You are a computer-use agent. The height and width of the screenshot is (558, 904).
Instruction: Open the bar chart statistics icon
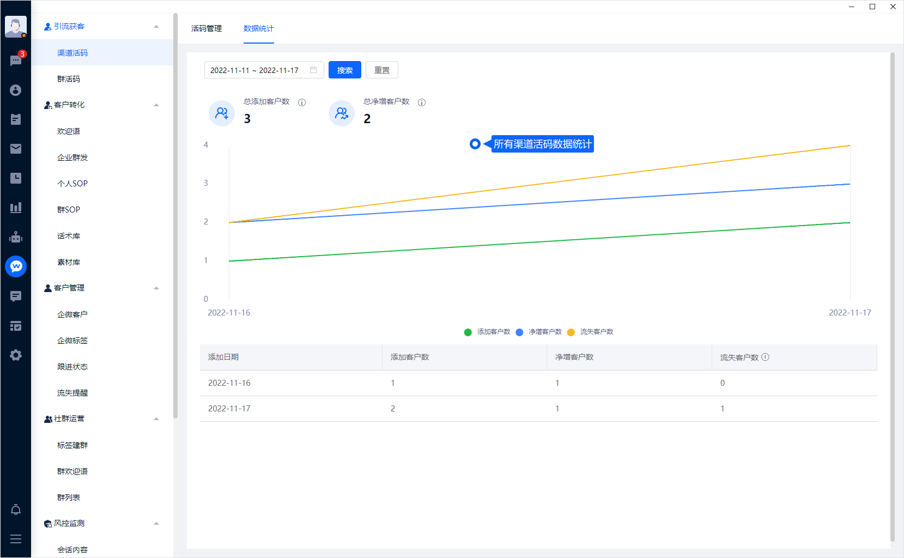click(x=16, y=208)
